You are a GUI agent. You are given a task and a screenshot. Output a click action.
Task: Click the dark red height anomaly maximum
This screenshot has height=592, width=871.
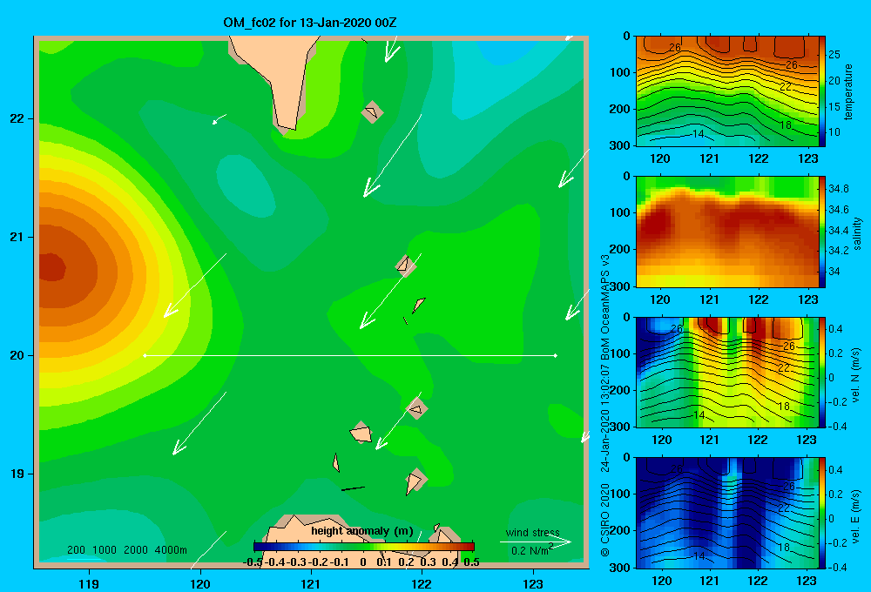click(51, 267)
